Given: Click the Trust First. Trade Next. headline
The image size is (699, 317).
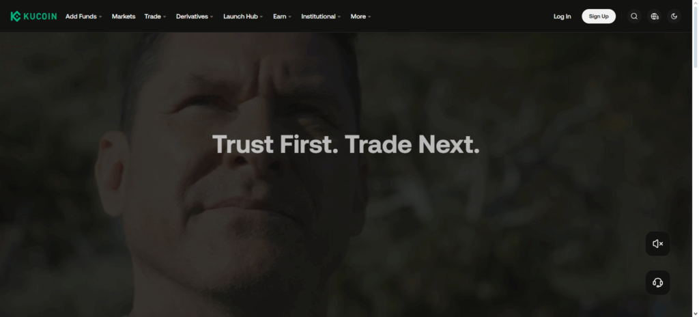Looking at the screenshot, I should pos(346,145).
